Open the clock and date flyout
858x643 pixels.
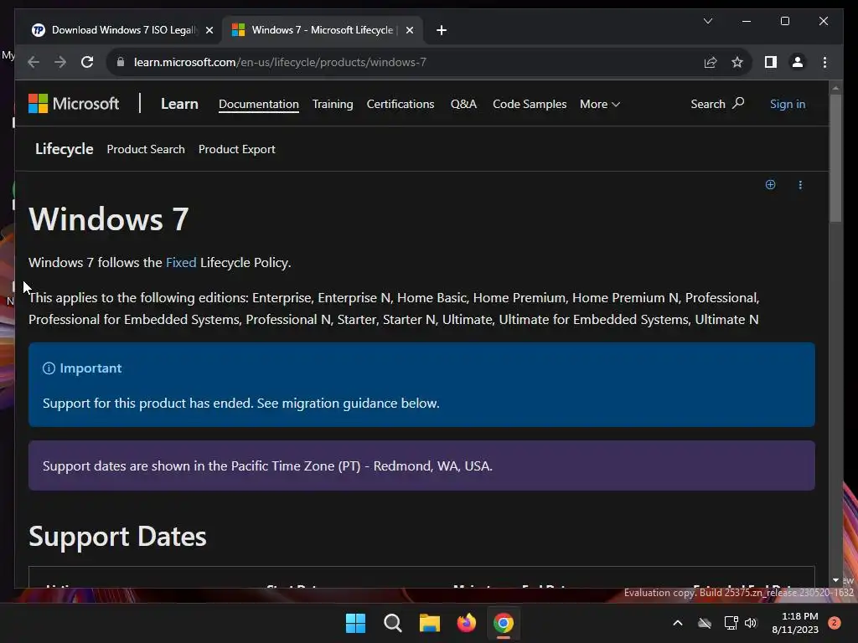point(795,623)
